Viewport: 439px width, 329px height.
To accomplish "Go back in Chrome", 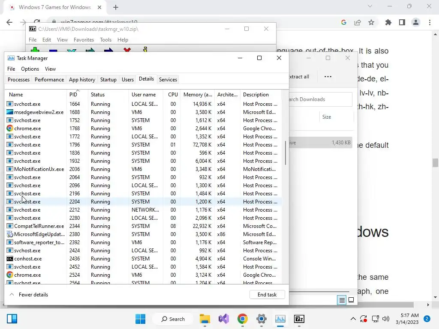I will [x=9, y=22].
